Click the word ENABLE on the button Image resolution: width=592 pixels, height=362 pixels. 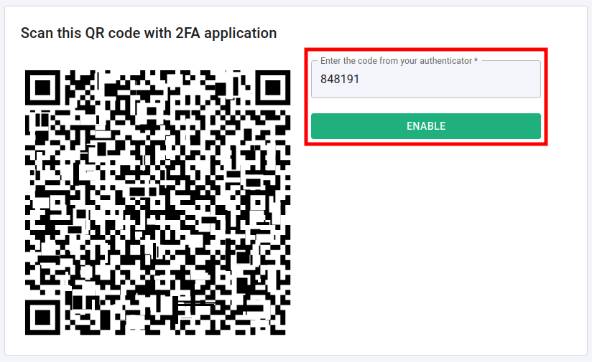[x=425, y=126]
